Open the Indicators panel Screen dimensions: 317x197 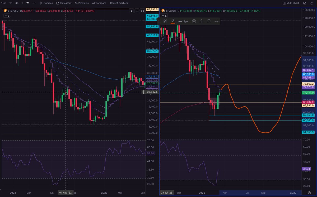(x=64, y=3)
